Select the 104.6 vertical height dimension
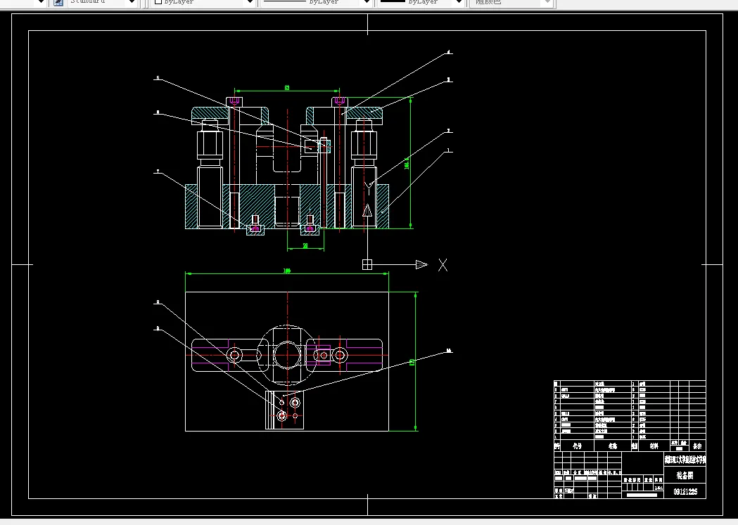This screenshot has width=738, height=525. pyautogui.click(x=407, y=163)
